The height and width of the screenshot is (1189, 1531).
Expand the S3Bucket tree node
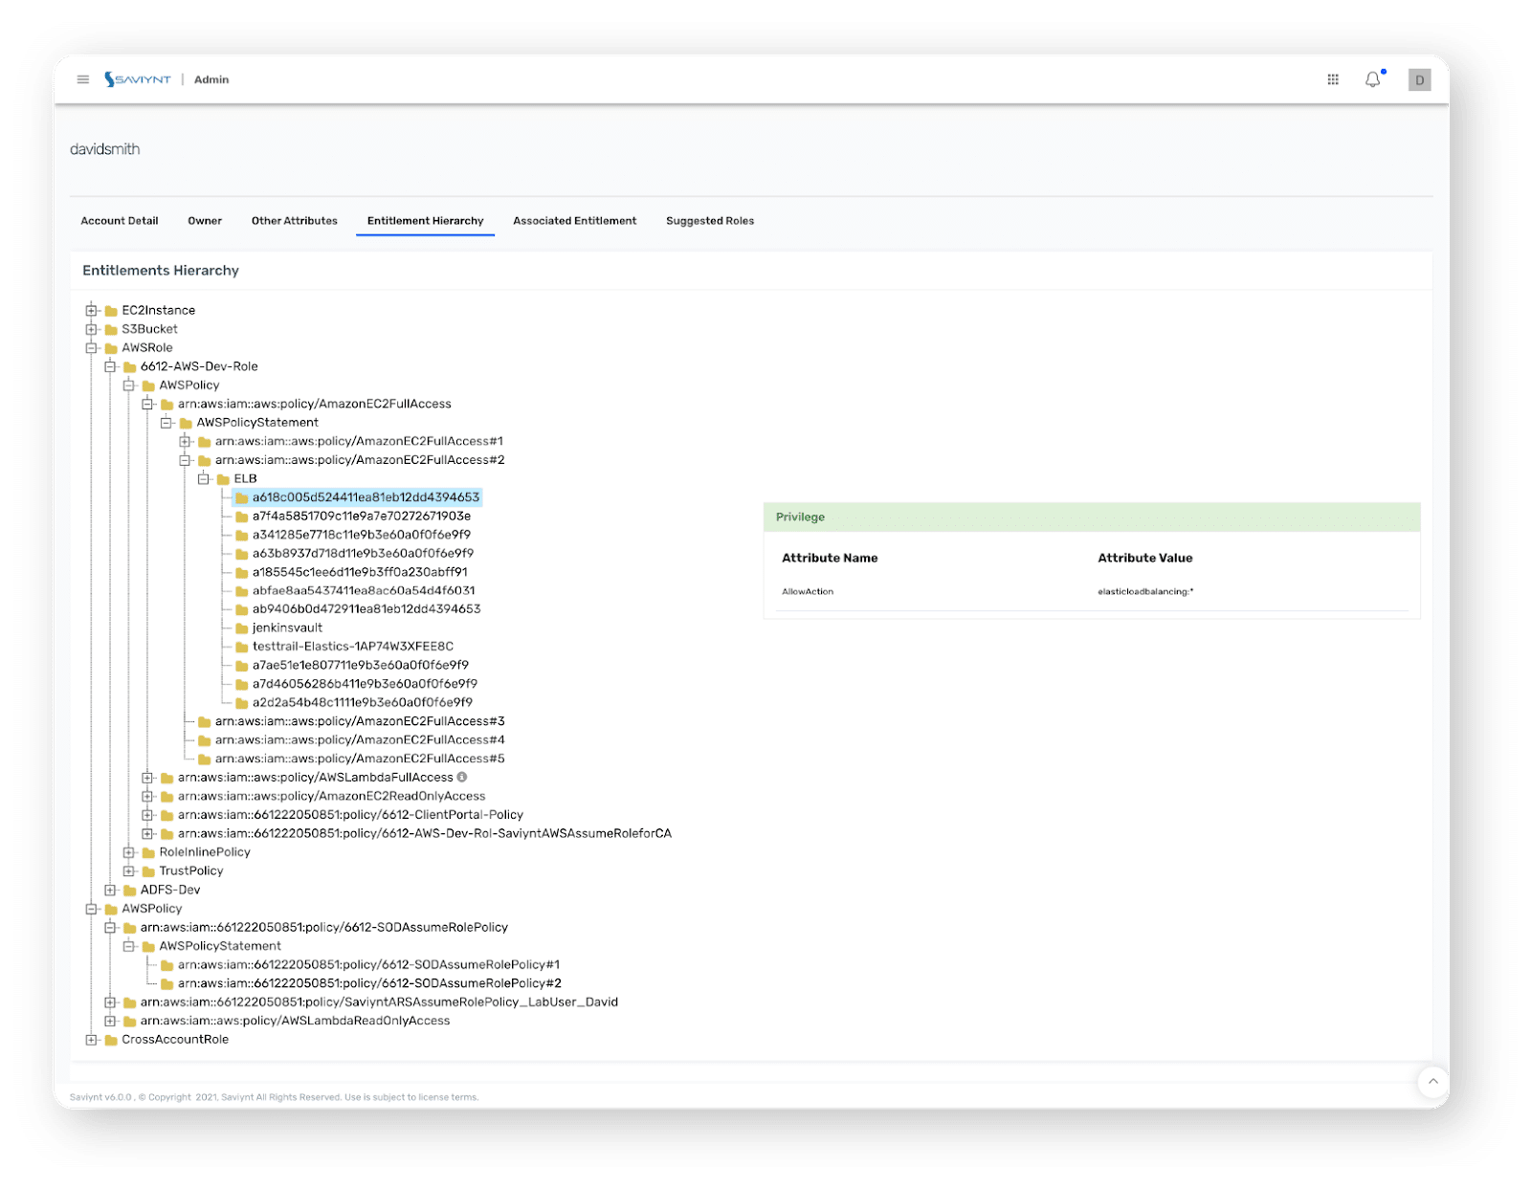click(91, 329)
